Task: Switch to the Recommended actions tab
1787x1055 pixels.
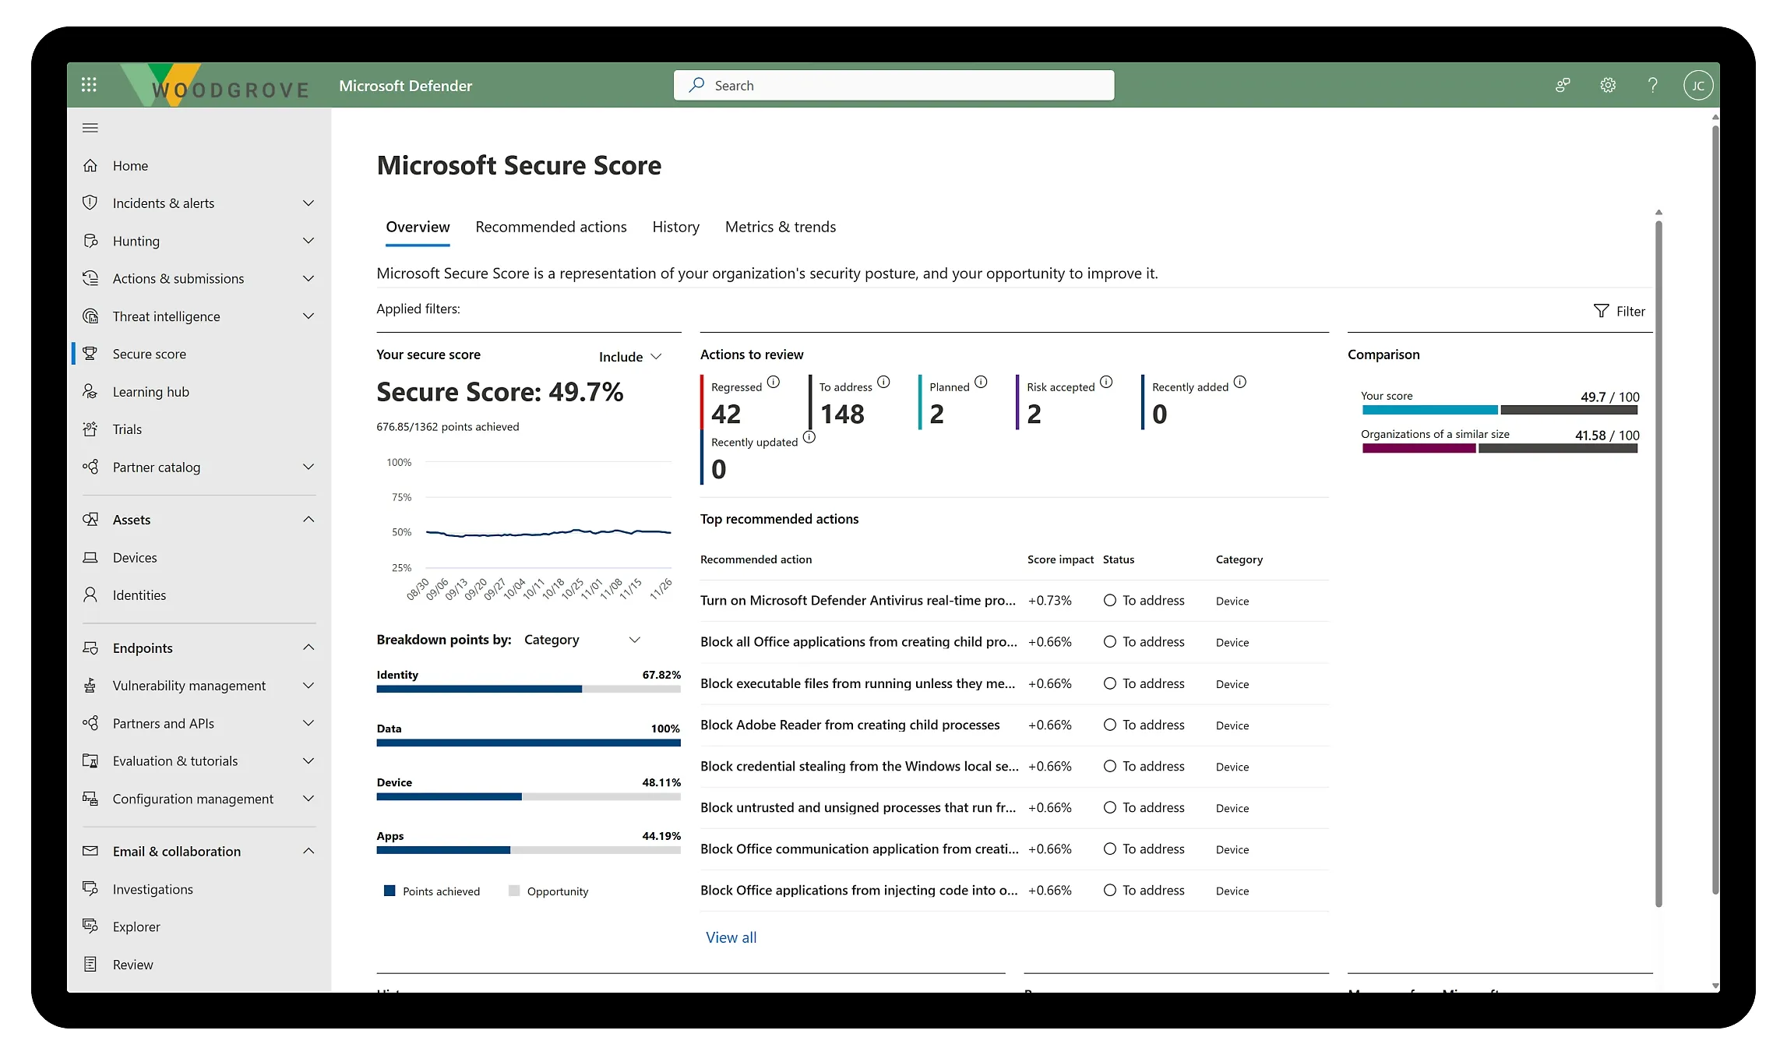Action: [551, 227]
